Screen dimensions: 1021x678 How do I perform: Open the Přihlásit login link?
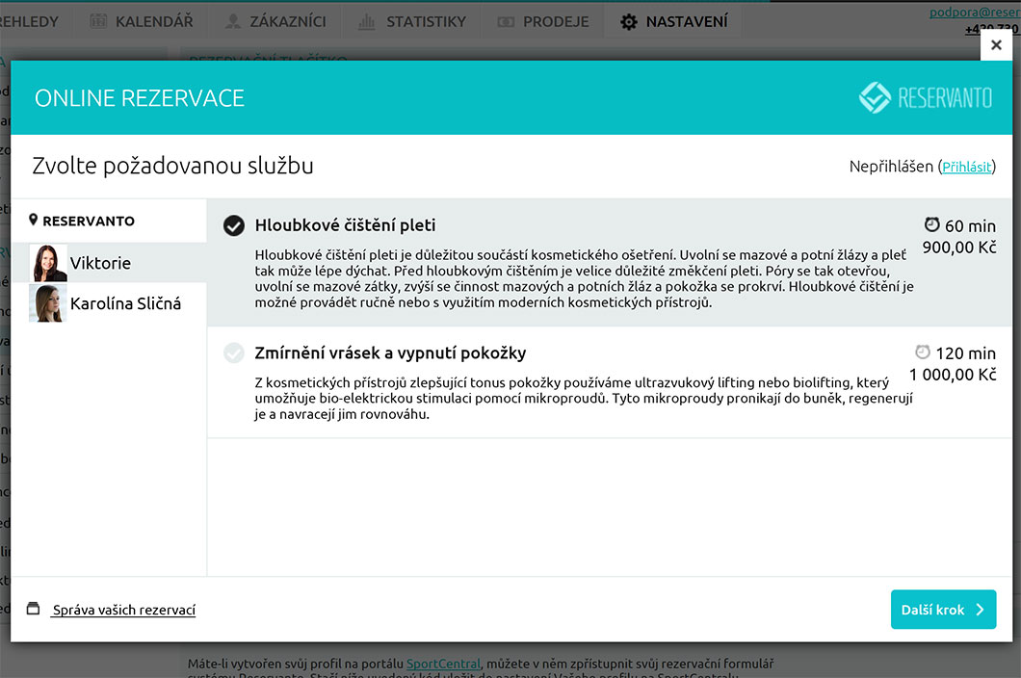[966, 167]
